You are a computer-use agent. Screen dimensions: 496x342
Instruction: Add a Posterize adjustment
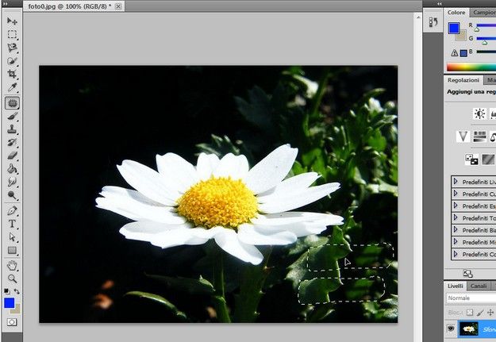point(488,159)
